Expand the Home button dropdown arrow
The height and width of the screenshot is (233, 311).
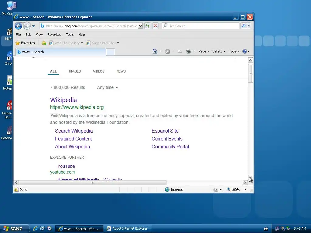161,51
